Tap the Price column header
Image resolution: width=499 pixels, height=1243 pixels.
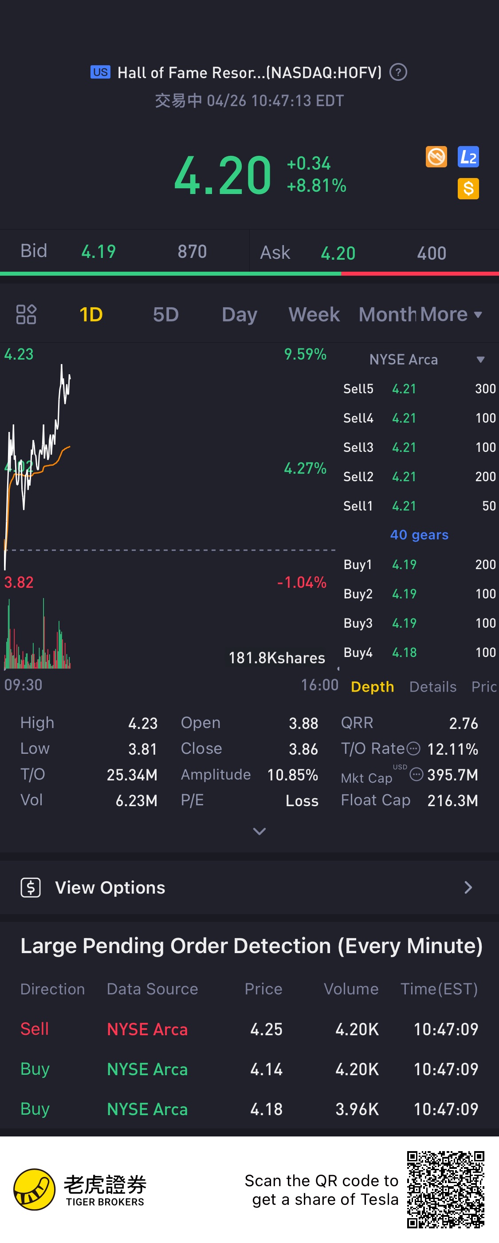coord(263,989)
